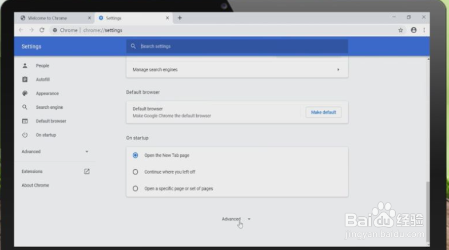
Task: Select Continue where you left off
Action: pyautogui.click(x=135, y=172)
